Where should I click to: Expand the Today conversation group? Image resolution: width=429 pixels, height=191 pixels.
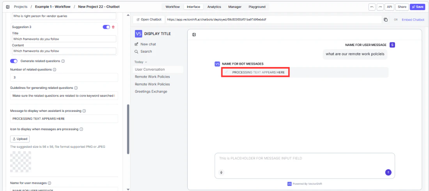141,62
